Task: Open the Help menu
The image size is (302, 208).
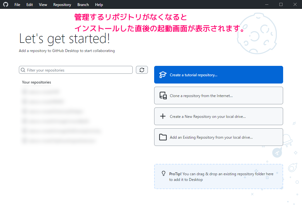Action: coord(99,5)
